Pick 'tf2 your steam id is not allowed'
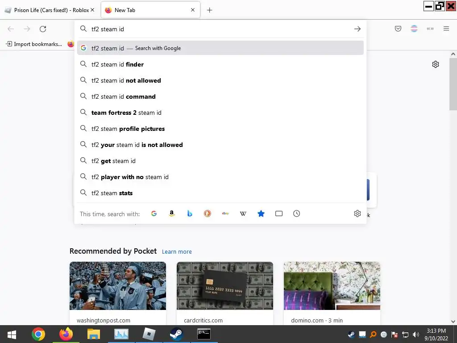This screenshot has height=343, width=457. [220, 145]
